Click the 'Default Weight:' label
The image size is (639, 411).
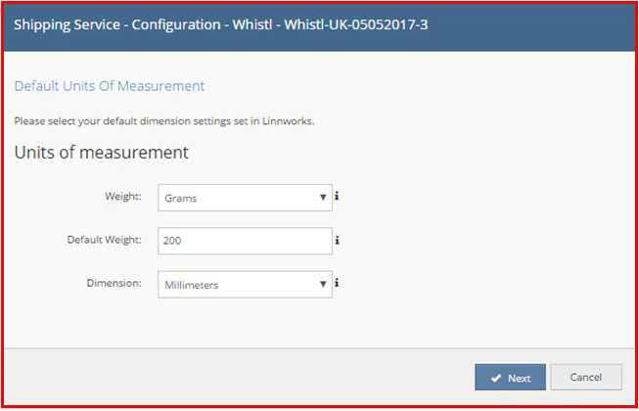(x=105, y=240)
